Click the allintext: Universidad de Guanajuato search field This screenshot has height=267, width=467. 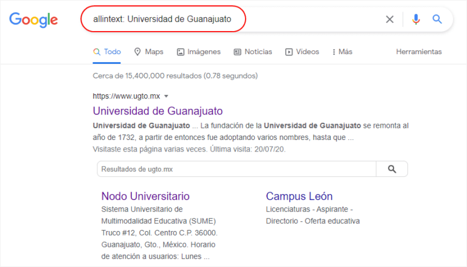(163, 19)
